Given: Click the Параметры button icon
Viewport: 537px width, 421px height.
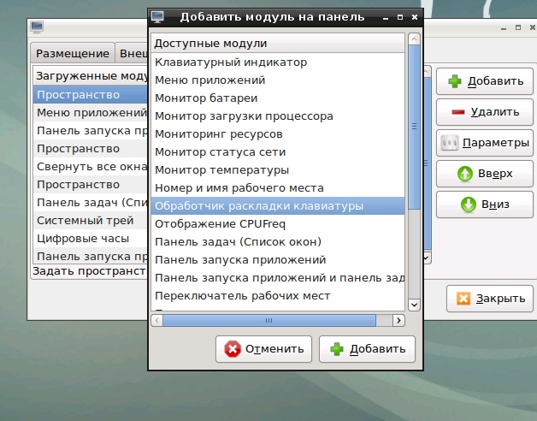Looking at the screenshot, I should [450, 143].
